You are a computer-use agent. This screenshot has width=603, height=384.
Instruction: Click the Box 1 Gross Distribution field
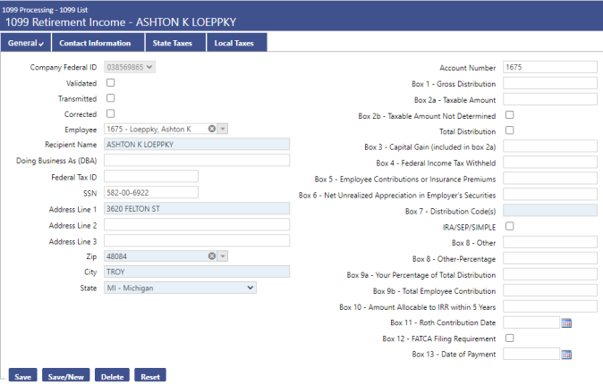click(x=549, y=83)
